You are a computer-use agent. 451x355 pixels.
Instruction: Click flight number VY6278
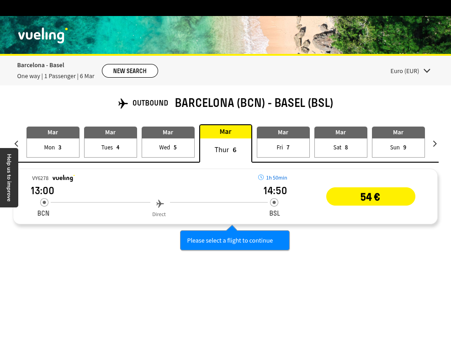(x=40, y=178)
